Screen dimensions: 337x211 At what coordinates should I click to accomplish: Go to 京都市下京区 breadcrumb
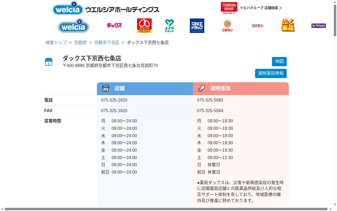107,42
